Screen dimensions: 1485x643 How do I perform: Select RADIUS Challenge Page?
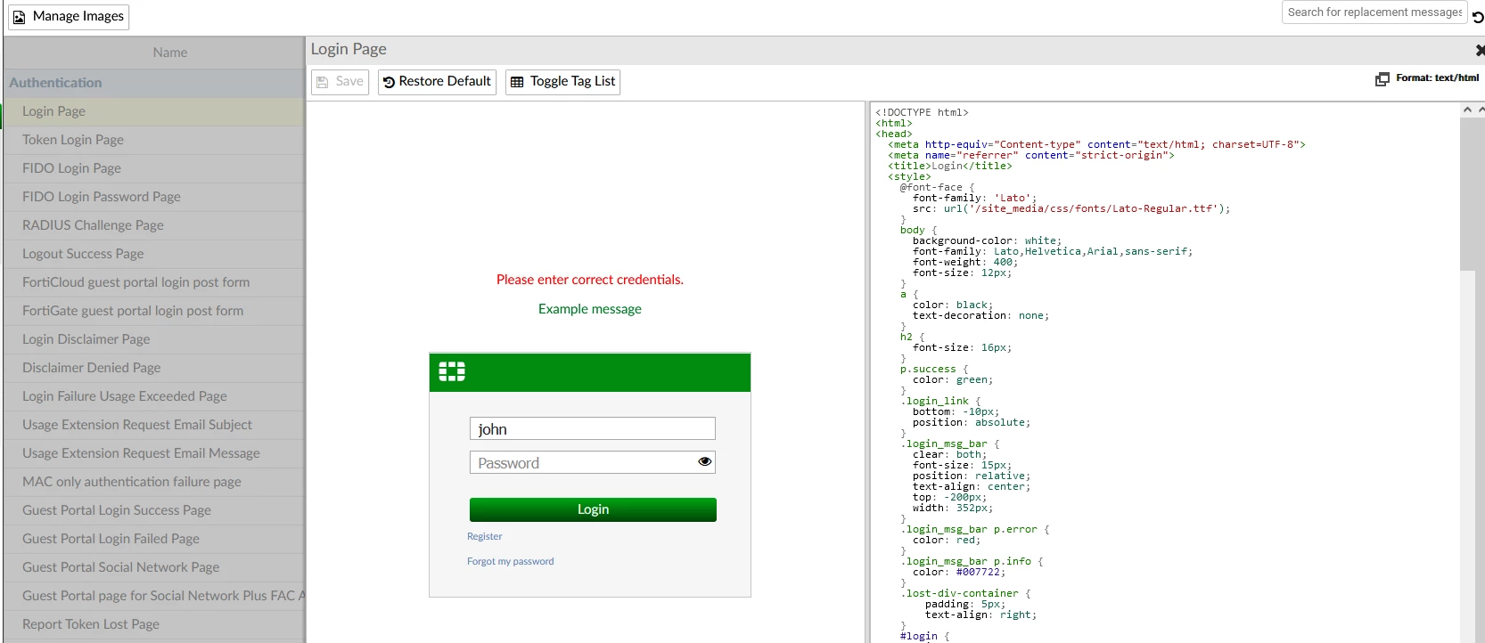154,225
